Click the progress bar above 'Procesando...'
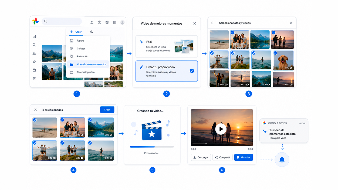Image resolution: width=338 pixels, height=190 pixels. click(x=152, y=147)
